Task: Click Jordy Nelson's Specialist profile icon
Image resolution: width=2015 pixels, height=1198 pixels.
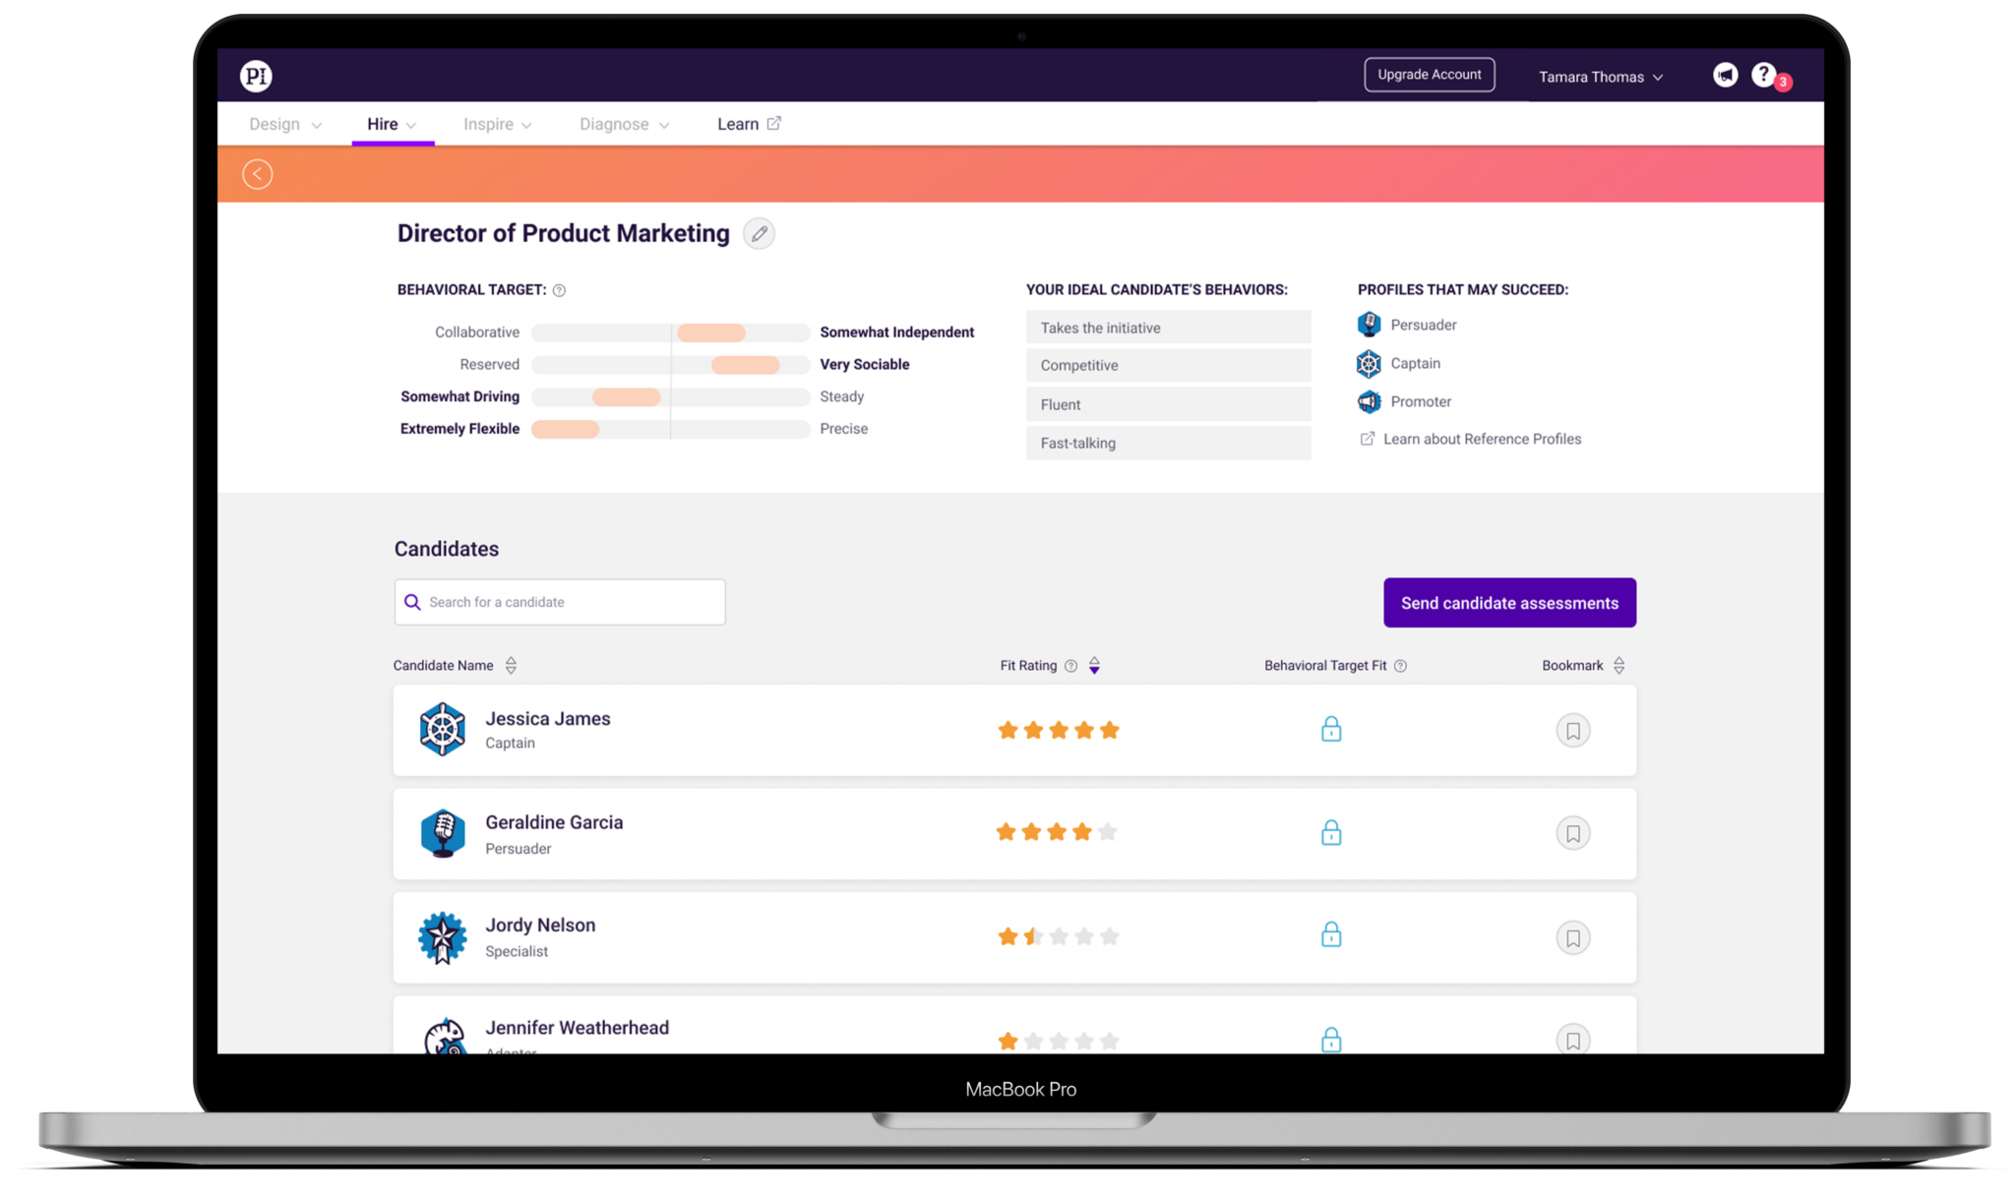Action: pos(443,937)
